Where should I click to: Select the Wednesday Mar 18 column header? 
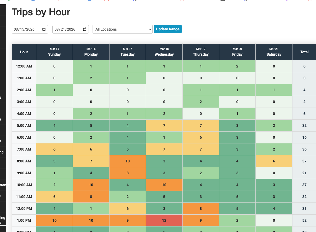click(164, 52)
